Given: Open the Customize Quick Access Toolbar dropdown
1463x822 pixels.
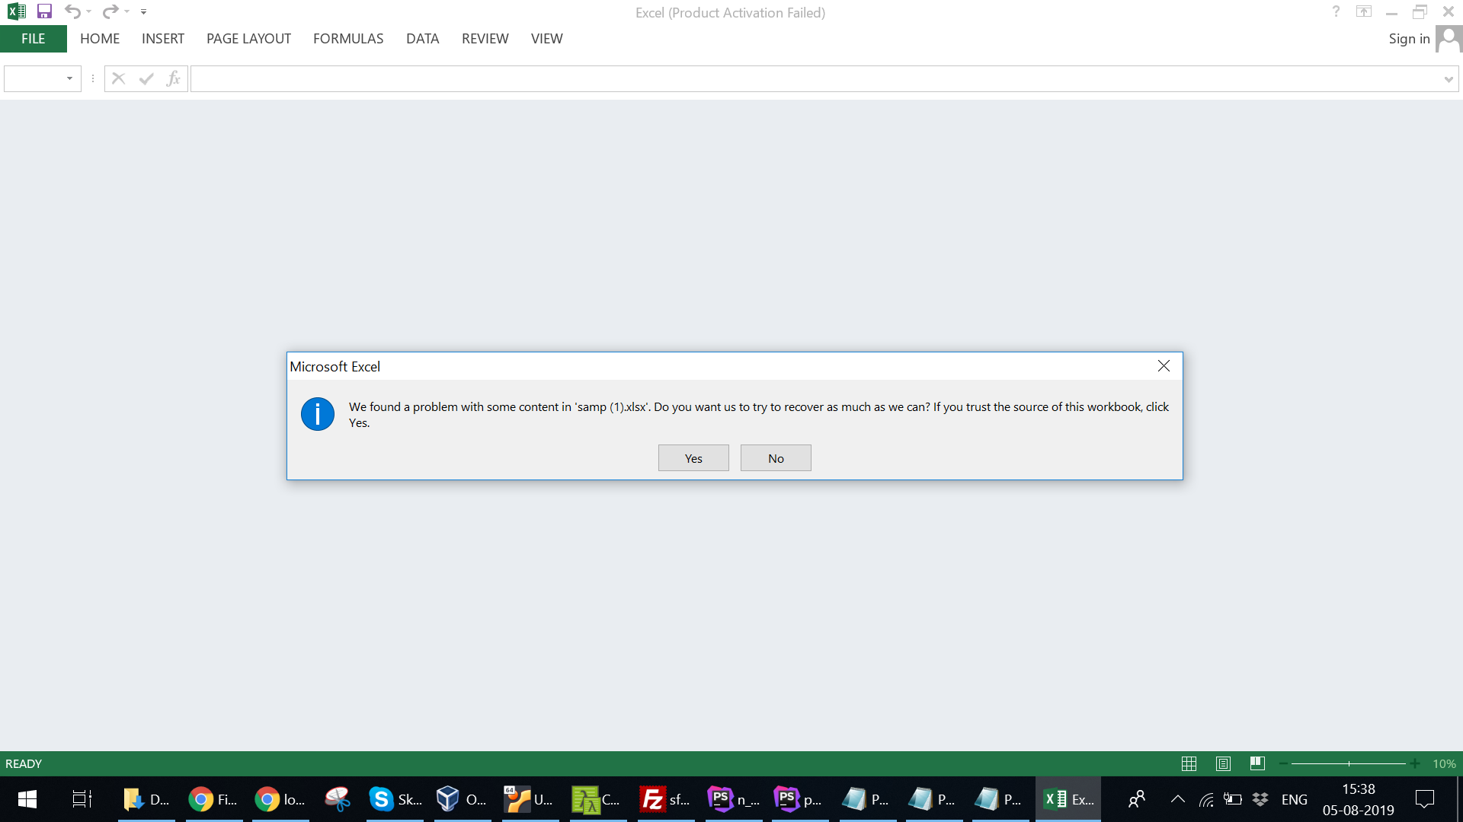Looking at the screenshot, I should pos(144,12).
